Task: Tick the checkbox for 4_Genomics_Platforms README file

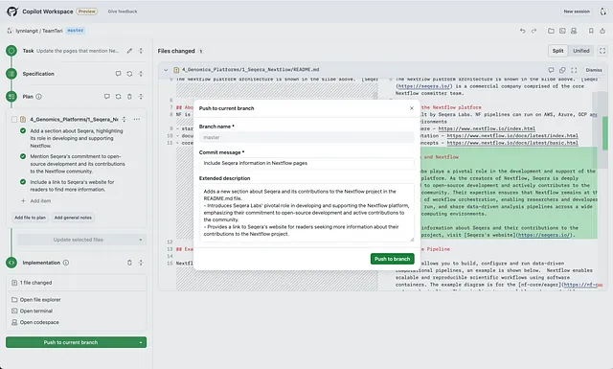Action: pyautogui.click(x=14, y=120)
